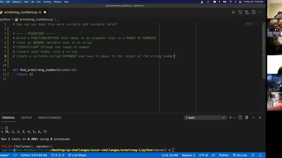Screen dimensions: 282x158
Task: Open the Terminal menu
Action: pos(47,2)
